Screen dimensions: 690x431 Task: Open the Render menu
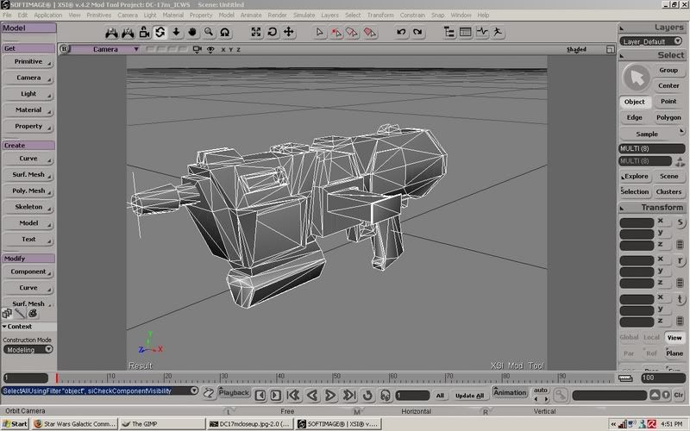277,15
